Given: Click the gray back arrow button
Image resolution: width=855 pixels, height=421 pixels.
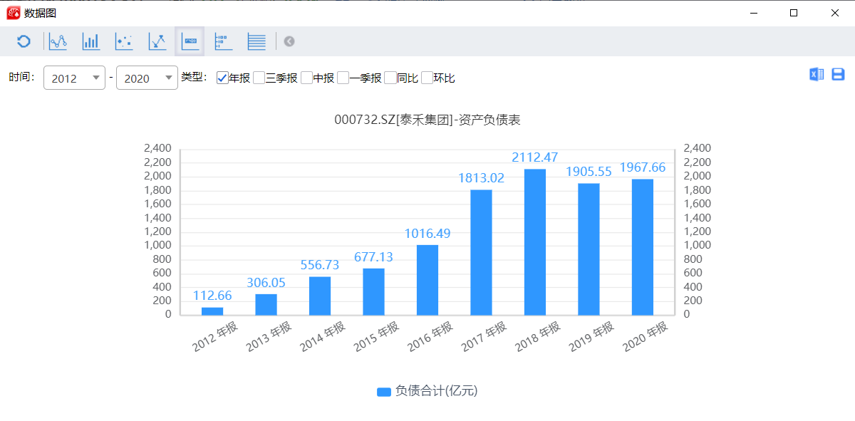Looking at the screenshot, I should click(x=289, y=41).
